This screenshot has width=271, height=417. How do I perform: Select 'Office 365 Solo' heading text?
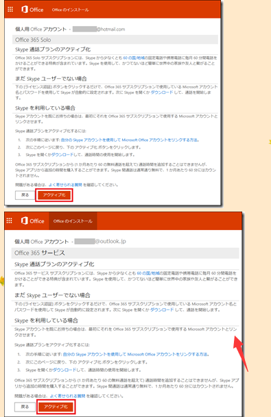(x=33, y=40)
